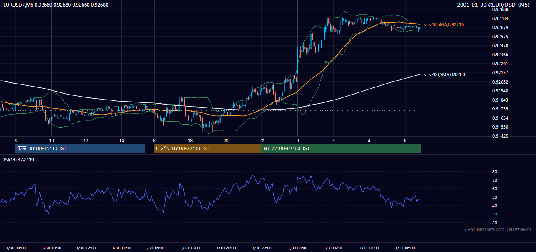Click the 2001-01-30 EUR/USD (M5) title

pyautogui.click(x=494, y=5)
